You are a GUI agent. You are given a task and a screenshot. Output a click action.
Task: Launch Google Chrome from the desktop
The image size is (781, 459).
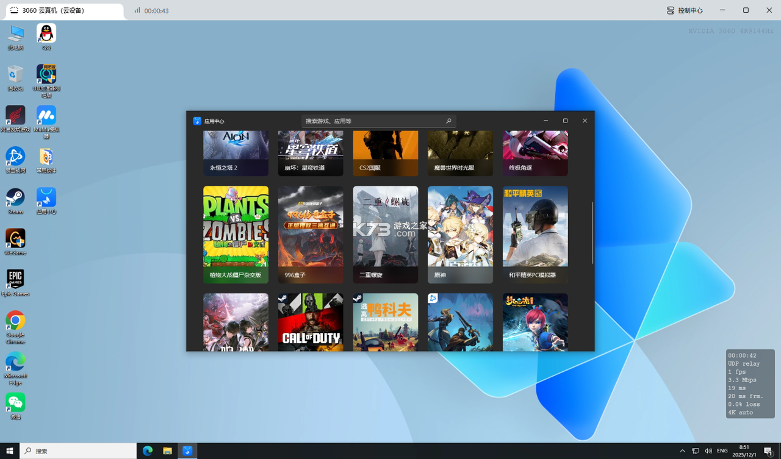pyautogui.click(x=15, y=327)
